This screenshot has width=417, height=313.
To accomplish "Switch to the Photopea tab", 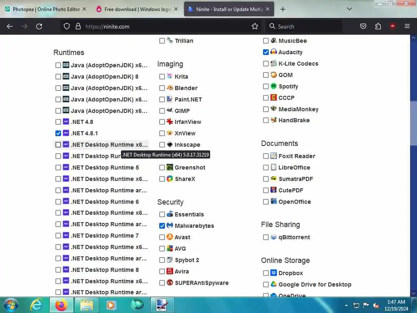I will coord(46,9).
